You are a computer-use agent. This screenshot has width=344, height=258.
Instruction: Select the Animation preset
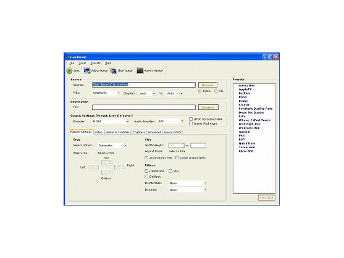coord(246,86)
